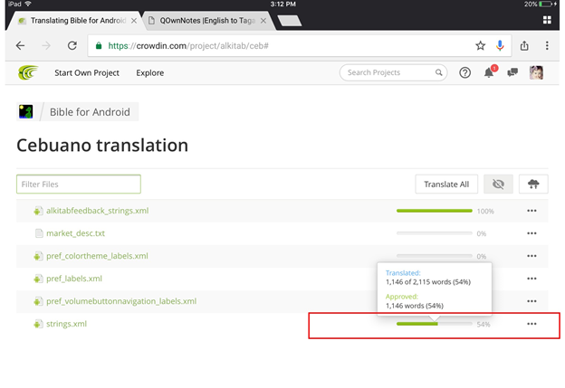Image resolution: width=565 pixels, height=388 pixels.
Task: Click Android icon beside strings.xml
Action: [x=38, y=324]
